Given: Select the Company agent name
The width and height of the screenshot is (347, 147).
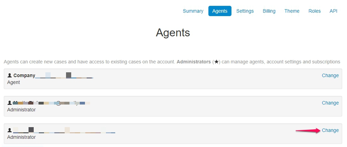Looking at the screenshot, I should pyautogui.click(x=24, y=75).
